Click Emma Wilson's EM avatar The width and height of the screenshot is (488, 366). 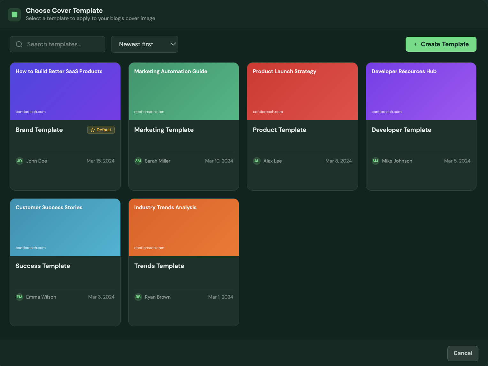(x=19, y=297)
